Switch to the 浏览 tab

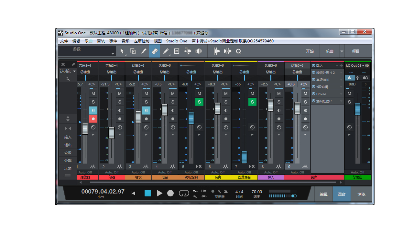point(361,194)
